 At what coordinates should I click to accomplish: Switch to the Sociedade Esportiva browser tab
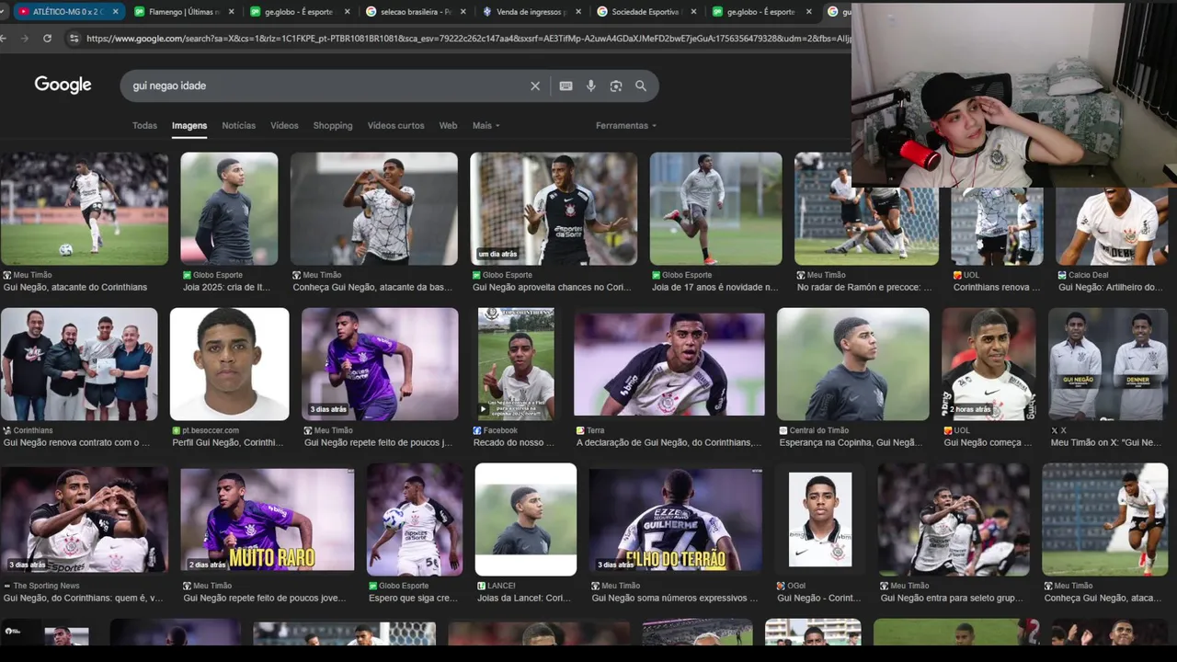click(x=646, y=12)
